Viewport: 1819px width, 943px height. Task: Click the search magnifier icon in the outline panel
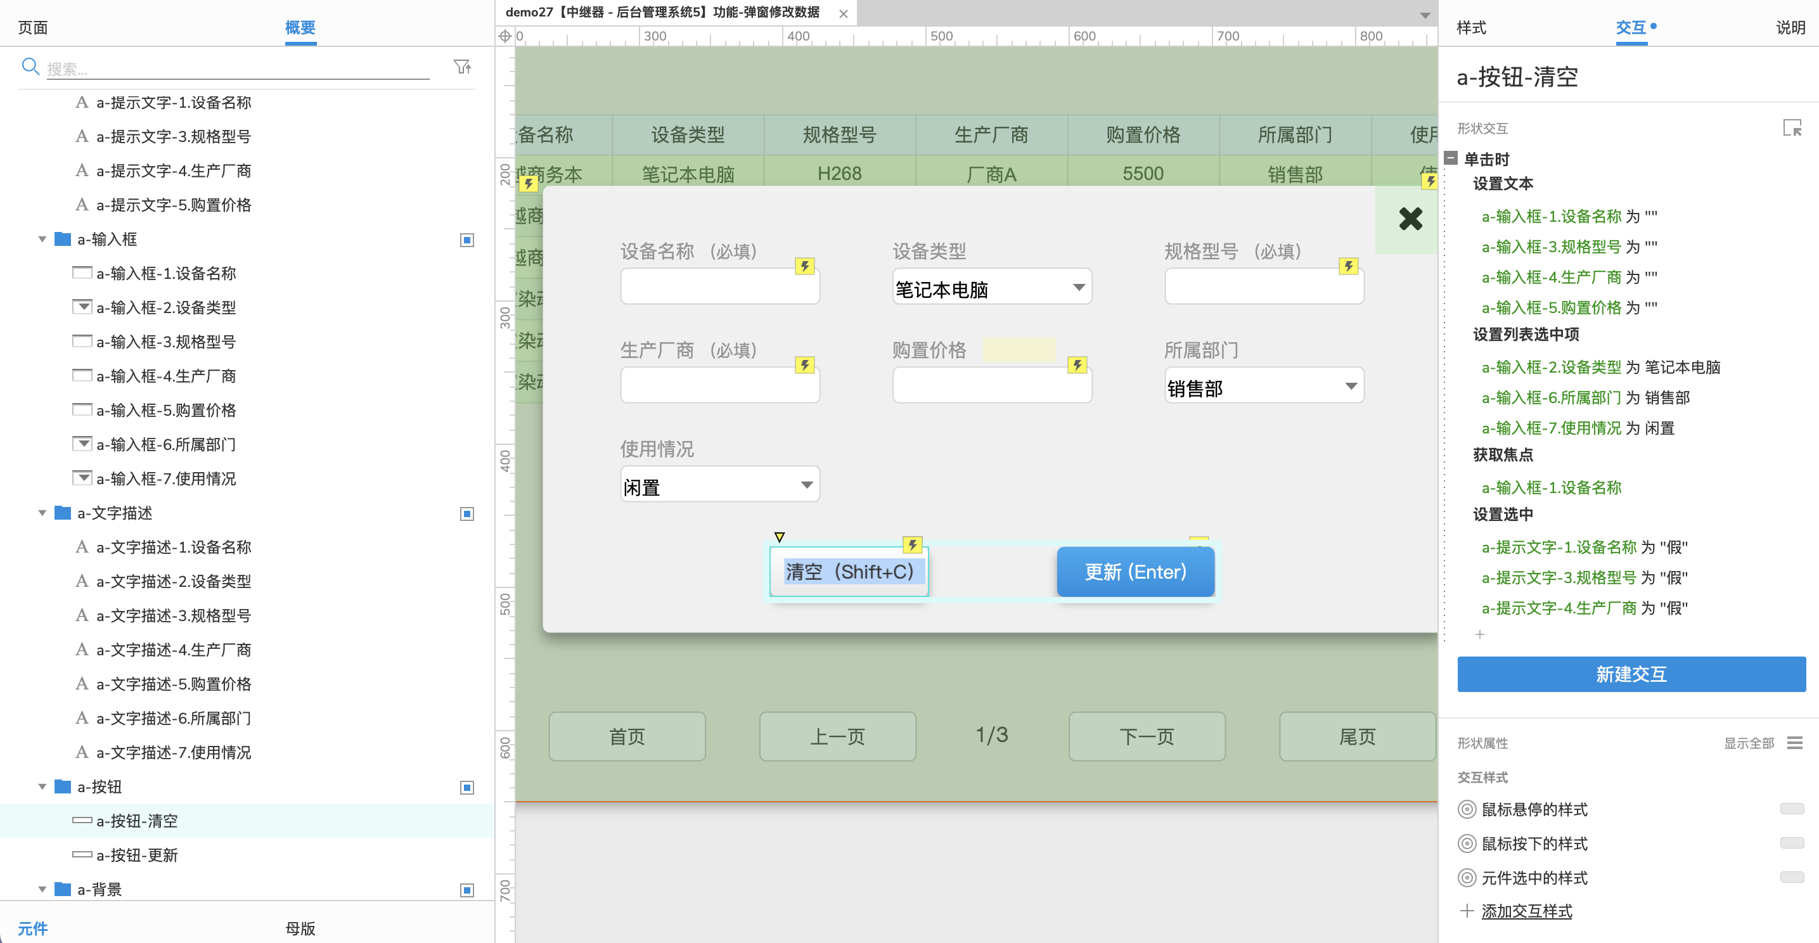click(30, 67)
